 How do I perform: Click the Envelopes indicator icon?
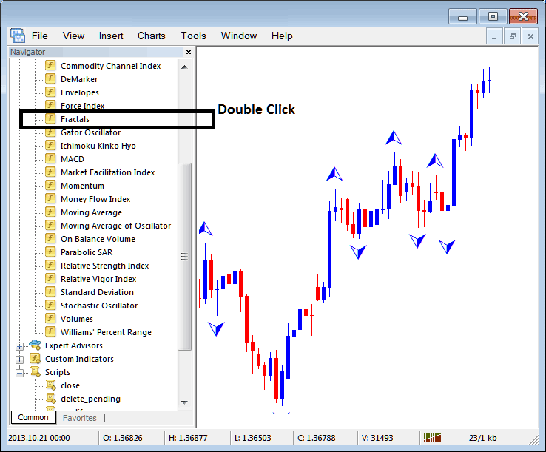50,92
